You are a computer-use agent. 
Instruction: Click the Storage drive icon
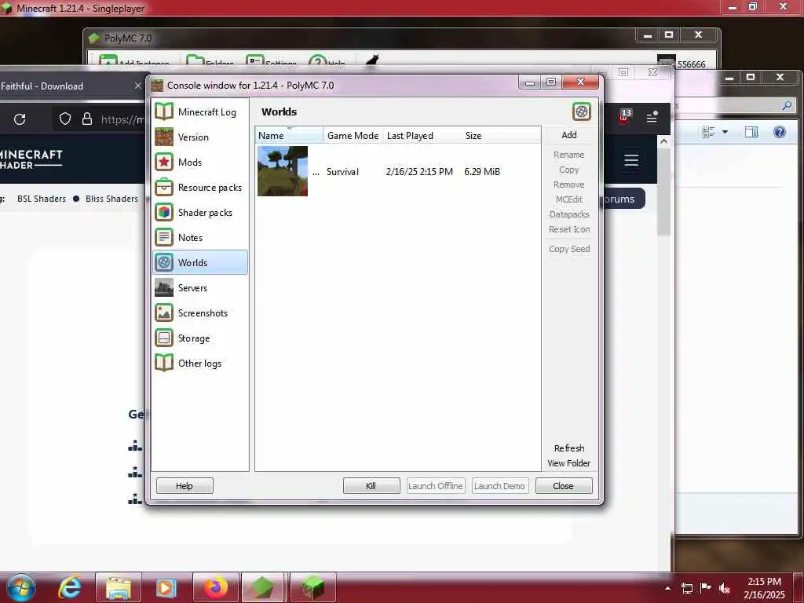164,338
